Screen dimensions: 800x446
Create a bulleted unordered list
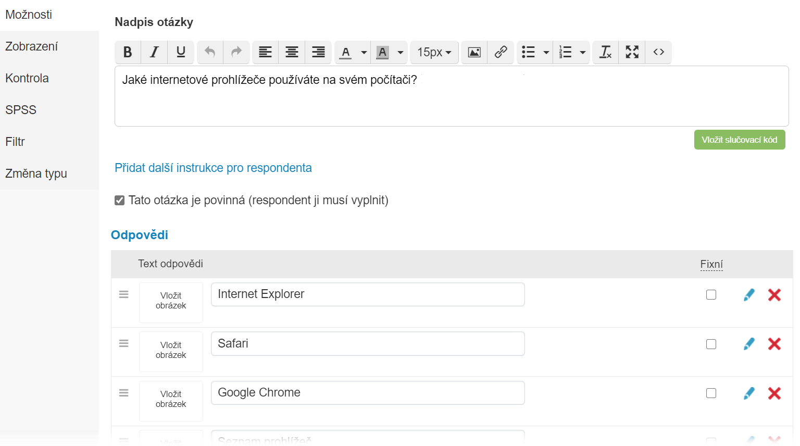[529, 52]
